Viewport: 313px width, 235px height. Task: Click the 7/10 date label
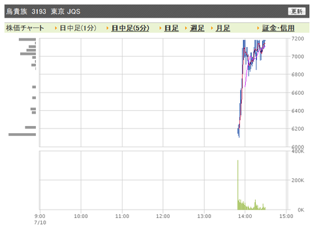40,223
